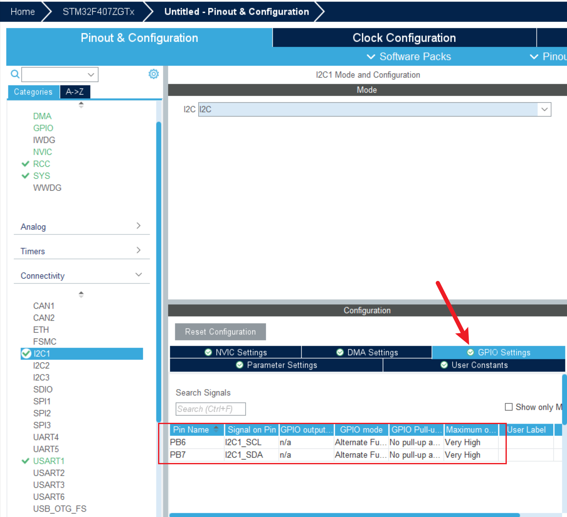Screen dimensions: 567x517
Task: Open the Parameter Settings tab
Action: pos(276,365)
